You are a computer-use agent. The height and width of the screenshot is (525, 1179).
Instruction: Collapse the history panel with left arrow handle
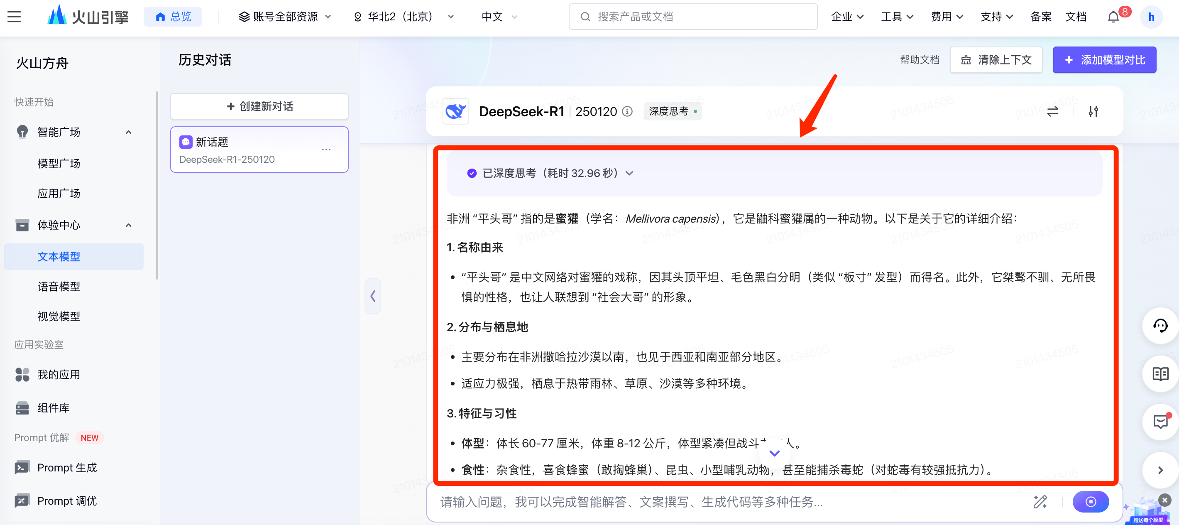point(372,296)
